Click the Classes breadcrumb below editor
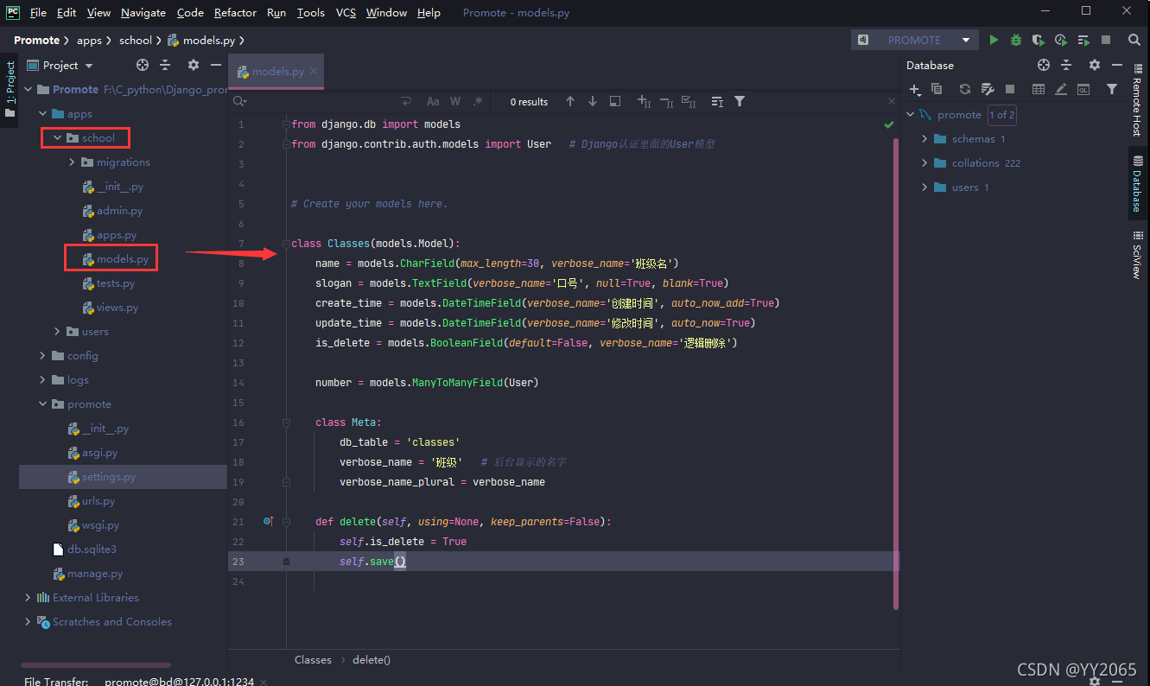 [x=313, y=659]
